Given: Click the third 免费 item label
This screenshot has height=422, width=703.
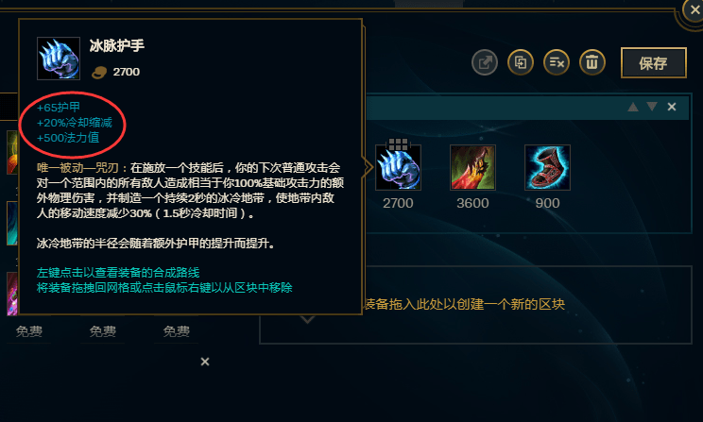Looking at the screenshot, I should pyautogui.click(x=176, y=331).
